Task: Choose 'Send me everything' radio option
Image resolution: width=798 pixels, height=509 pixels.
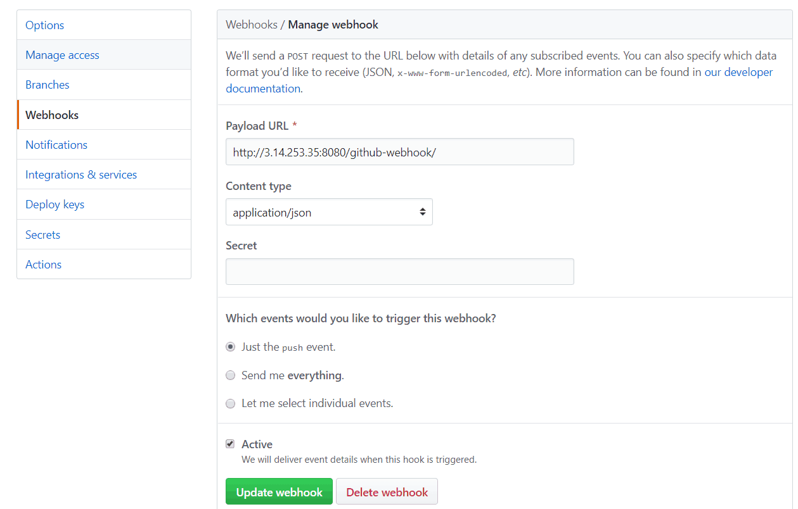Action: (231, 375)
